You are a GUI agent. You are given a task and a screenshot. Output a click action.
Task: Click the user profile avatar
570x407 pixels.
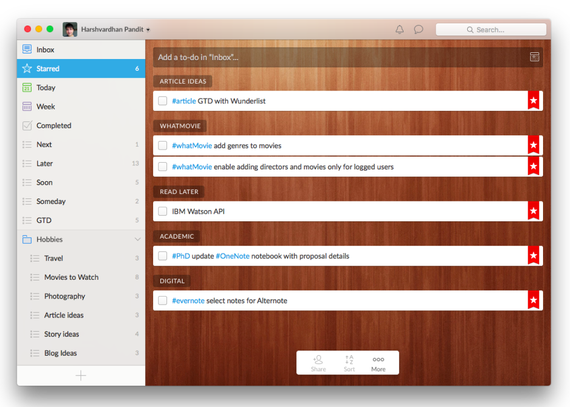(x=70, y=30)
